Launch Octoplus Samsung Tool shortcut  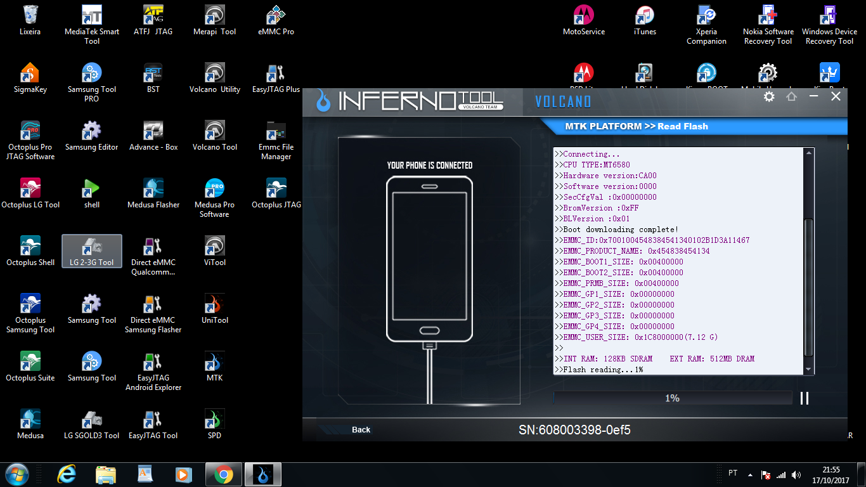coord(30,313)
